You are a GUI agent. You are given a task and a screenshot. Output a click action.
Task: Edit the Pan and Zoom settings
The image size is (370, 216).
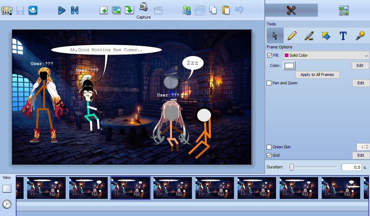coord(360,83)
